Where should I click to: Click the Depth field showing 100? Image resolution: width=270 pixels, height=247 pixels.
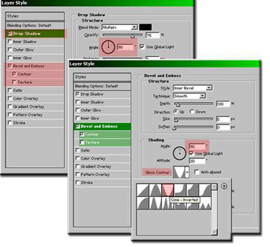pyautogui.click(x=223, y=104)
